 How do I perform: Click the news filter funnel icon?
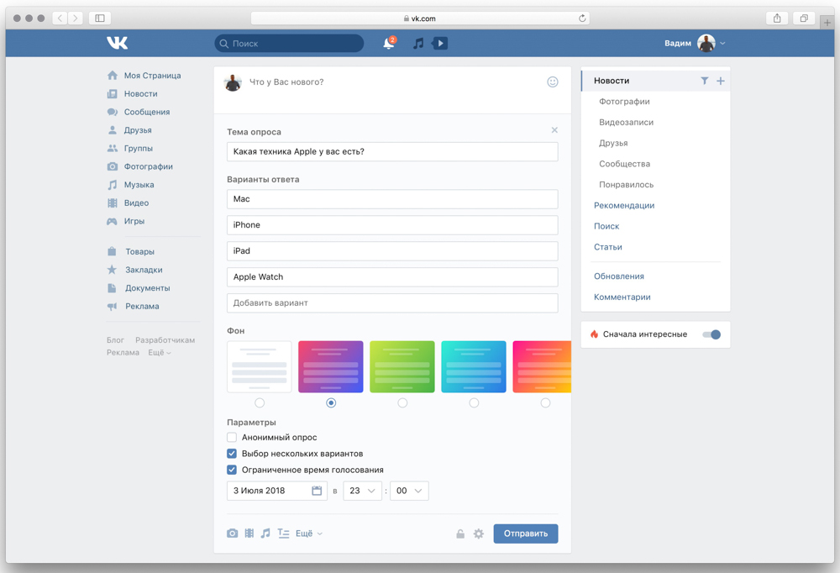705,81
